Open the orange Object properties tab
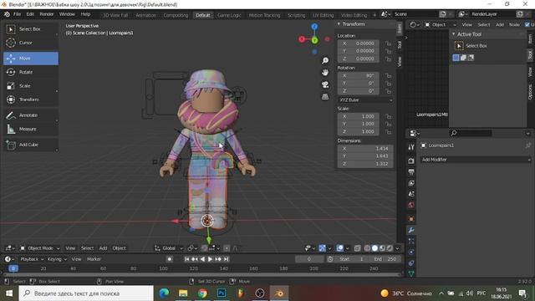535x301 pixels. [x=411, y=219]
